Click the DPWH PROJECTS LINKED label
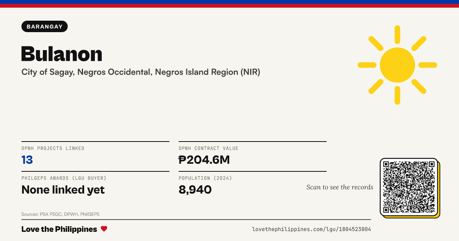The width and height of the screenshot is (459, 241). pyautogui.click(x=53, y=148)
